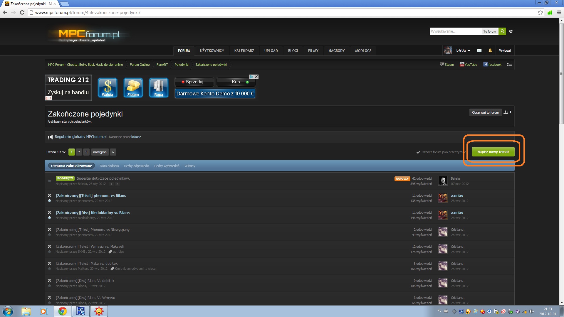The image size is (564, 317).
Task: Open Windows Start button
Action: tap(8, 311)
